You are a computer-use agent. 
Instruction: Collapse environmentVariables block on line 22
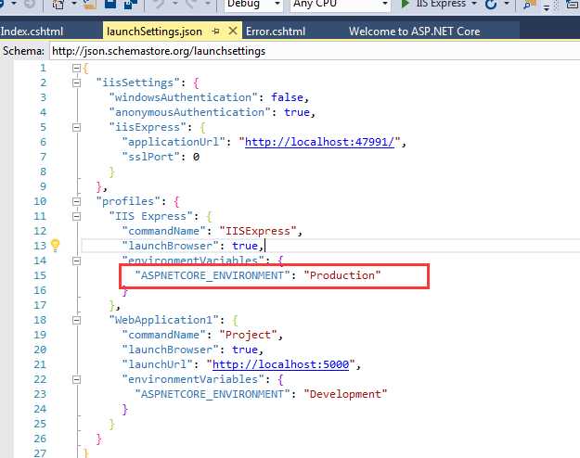[x=77, y=379]
